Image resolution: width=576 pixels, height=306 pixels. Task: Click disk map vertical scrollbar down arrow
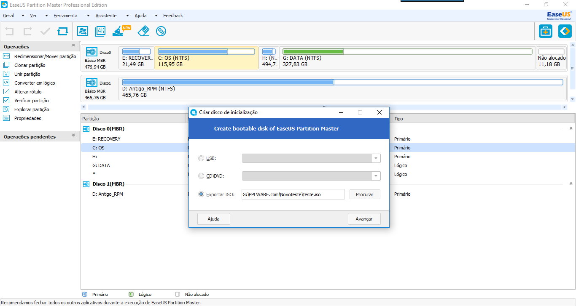click(572, 99)
